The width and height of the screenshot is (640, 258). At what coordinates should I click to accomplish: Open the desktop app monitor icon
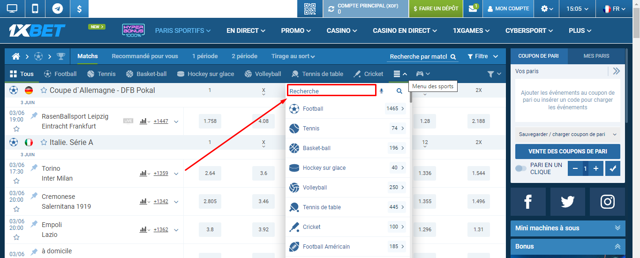[12, 8]
